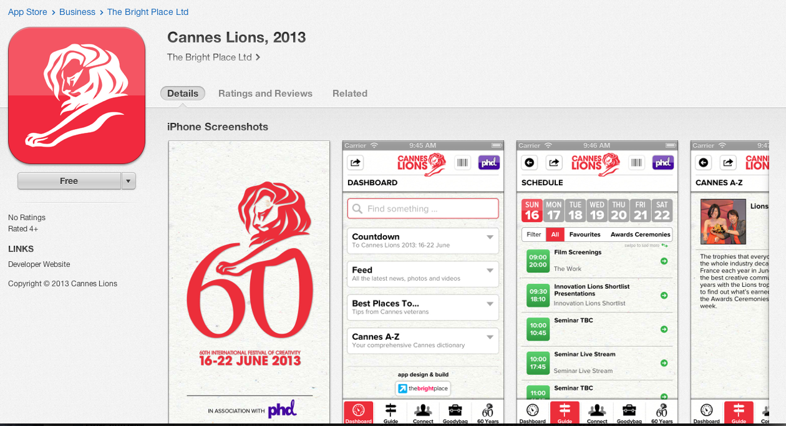Go to App Store in the breadcrumb
Screen dimensions: 786x426
click(27, 12)
